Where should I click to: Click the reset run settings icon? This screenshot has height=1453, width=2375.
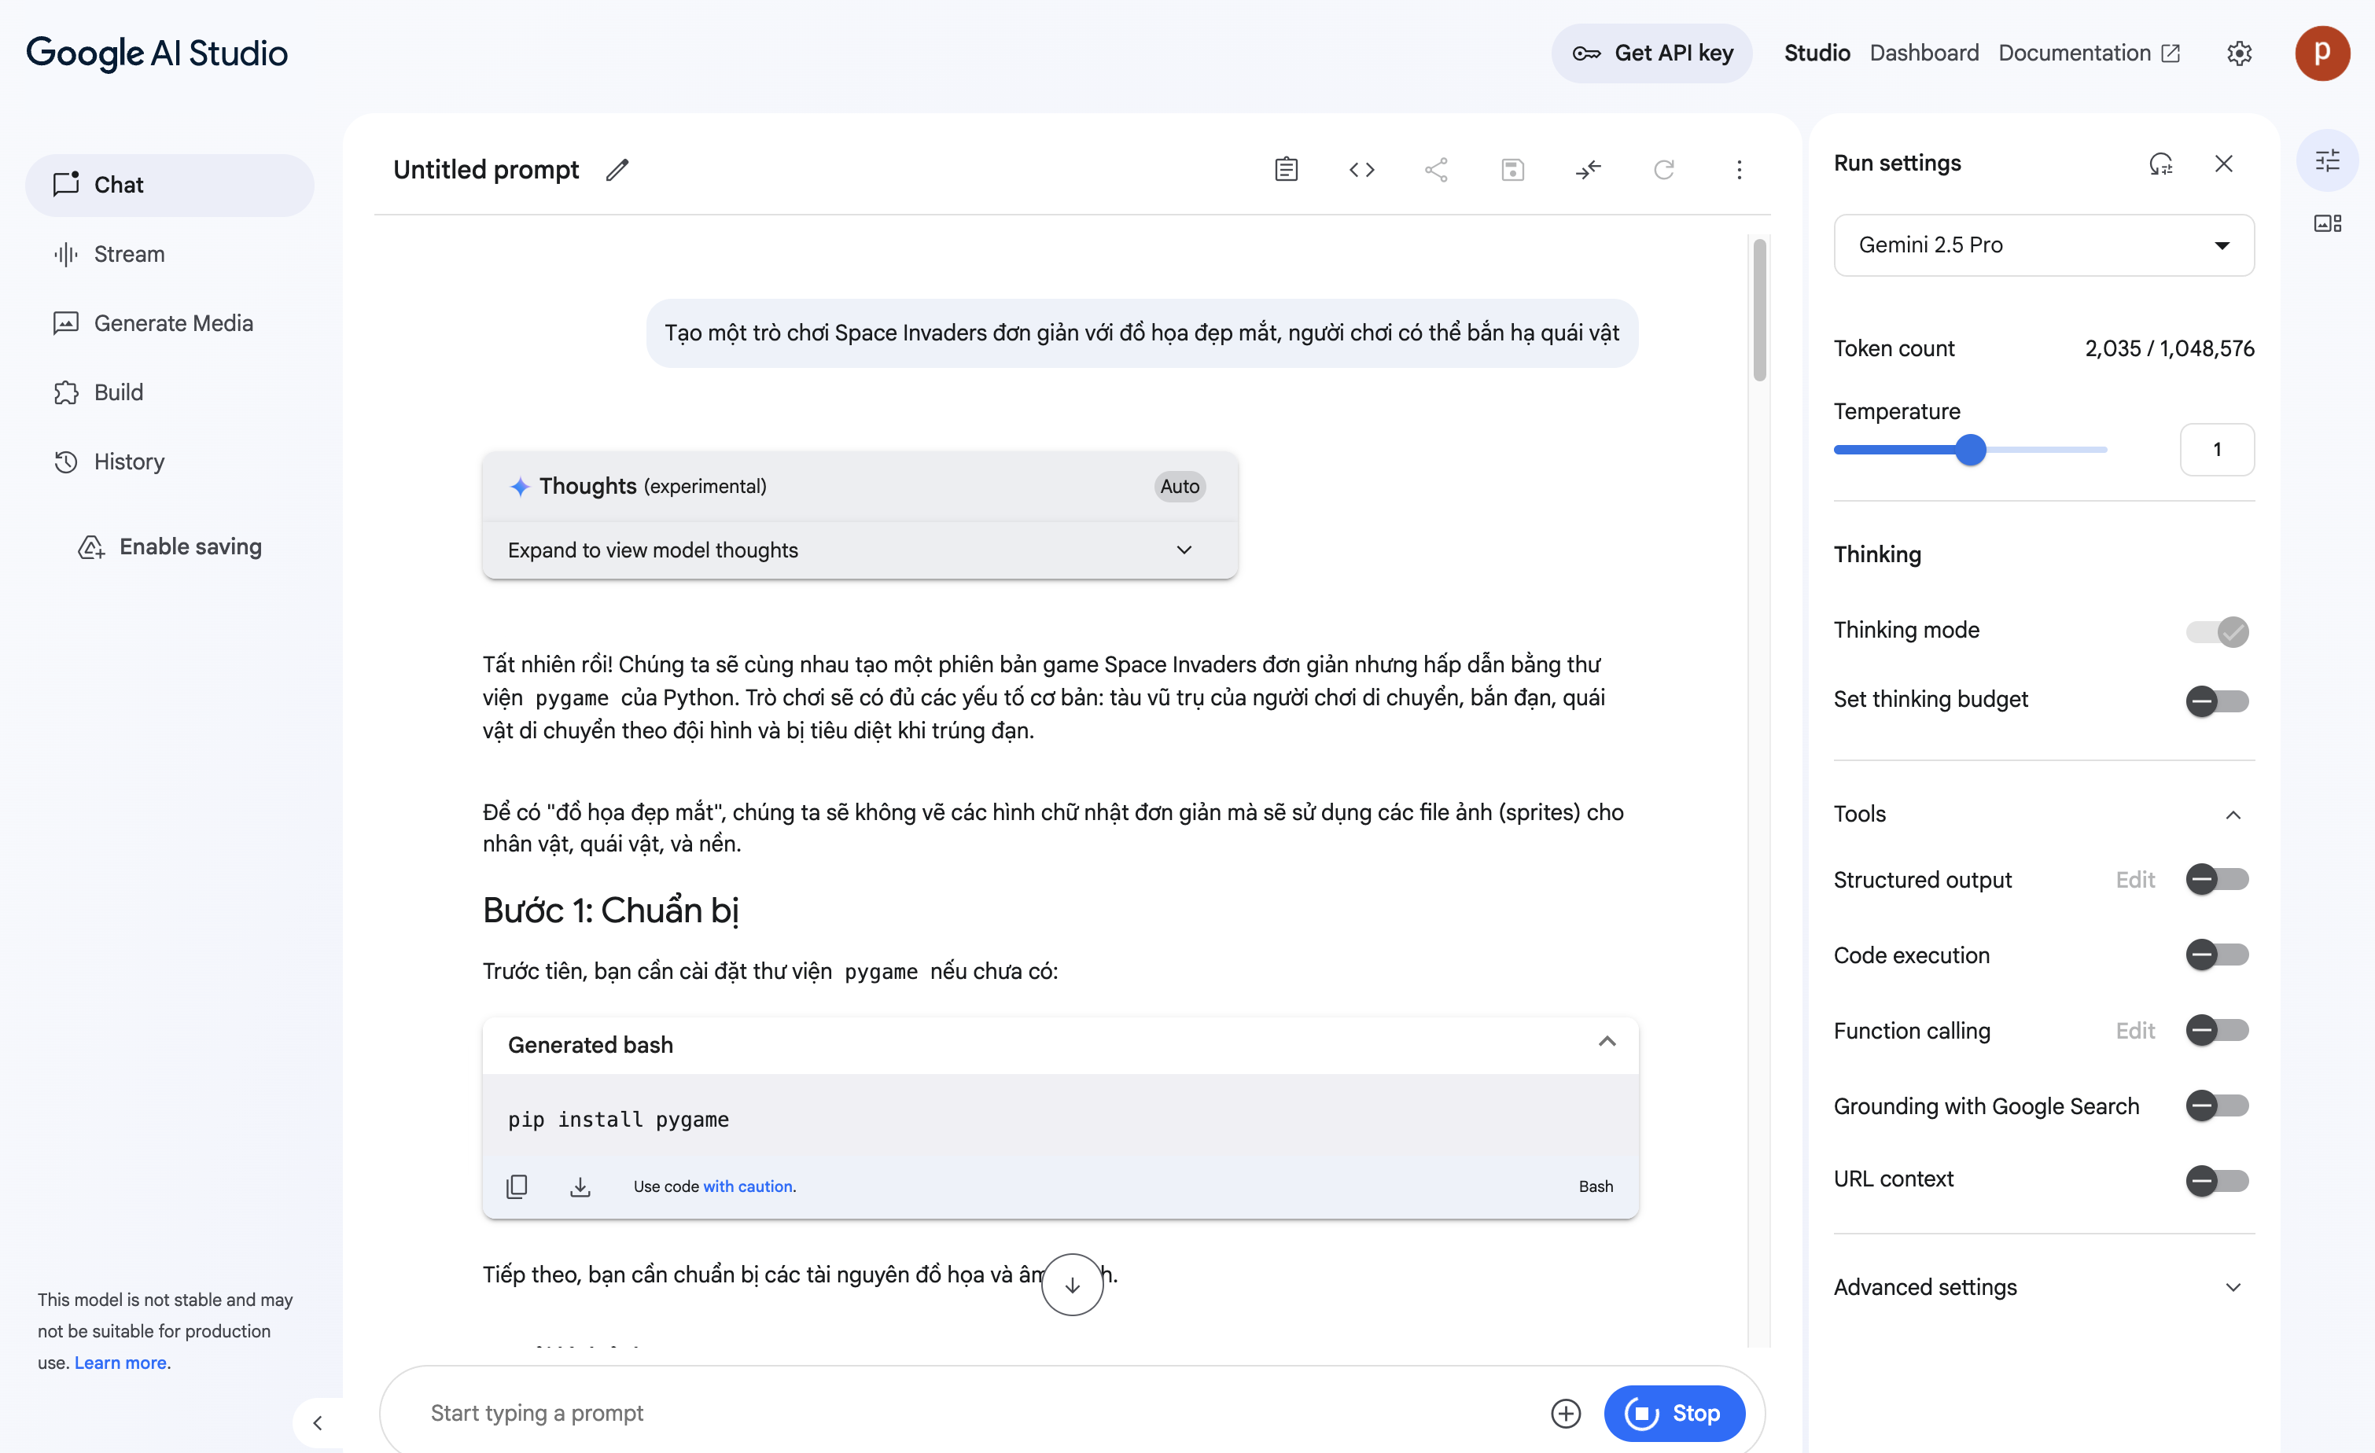[x=2160, y=164]
